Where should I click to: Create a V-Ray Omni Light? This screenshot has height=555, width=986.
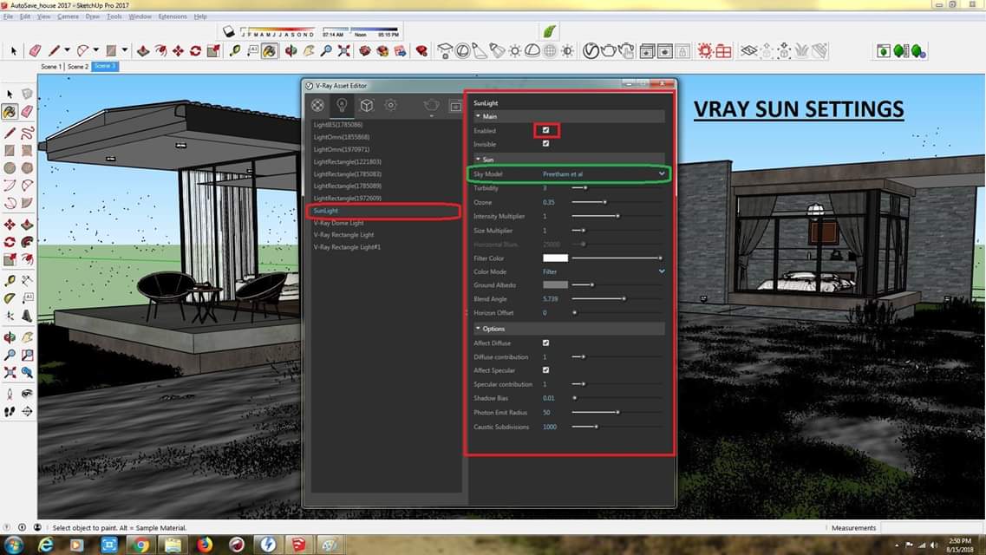click(x=515, y=51)
